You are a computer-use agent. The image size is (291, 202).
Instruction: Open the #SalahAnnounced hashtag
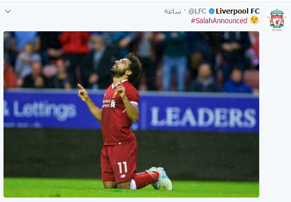[219, 21]
